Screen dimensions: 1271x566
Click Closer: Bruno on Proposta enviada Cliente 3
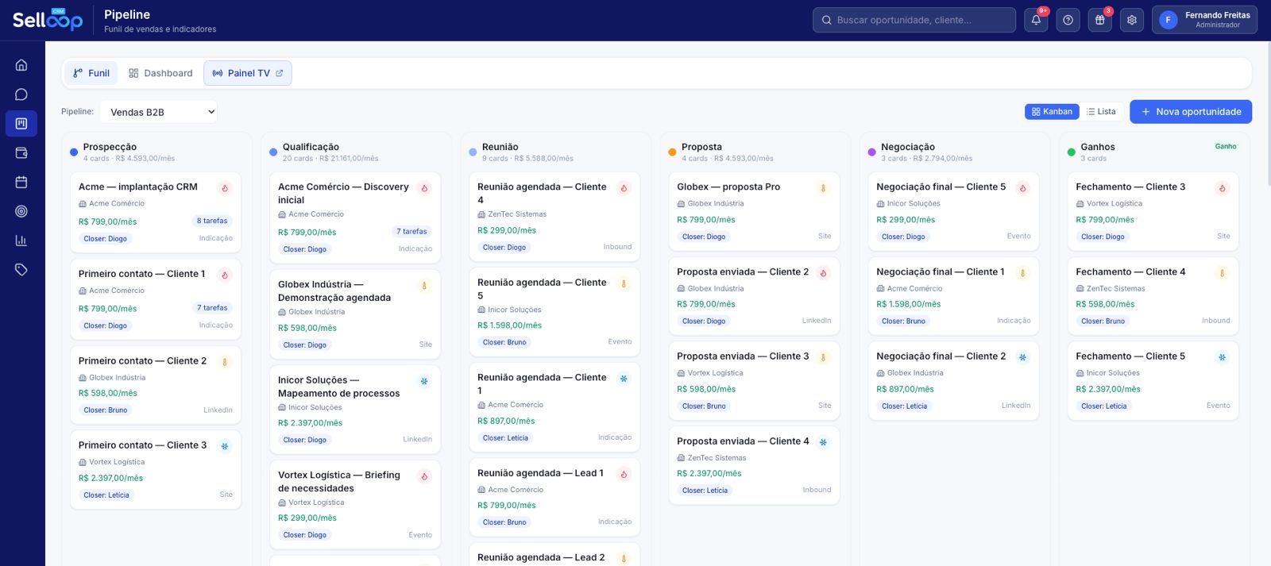704,406
